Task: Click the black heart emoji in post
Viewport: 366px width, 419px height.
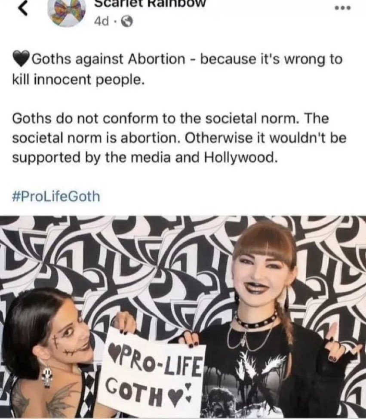Action: [22, 59]
